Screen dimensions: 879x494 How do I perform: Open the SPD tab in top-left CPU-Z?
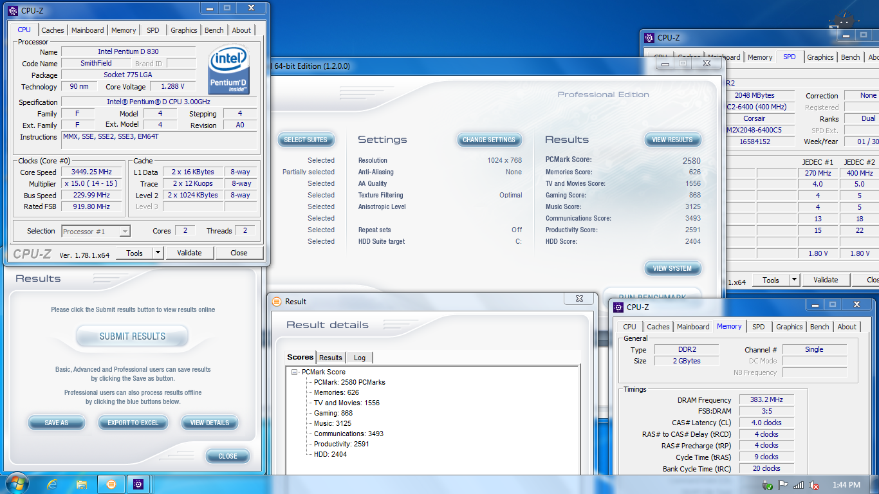(x=153, y=30)
